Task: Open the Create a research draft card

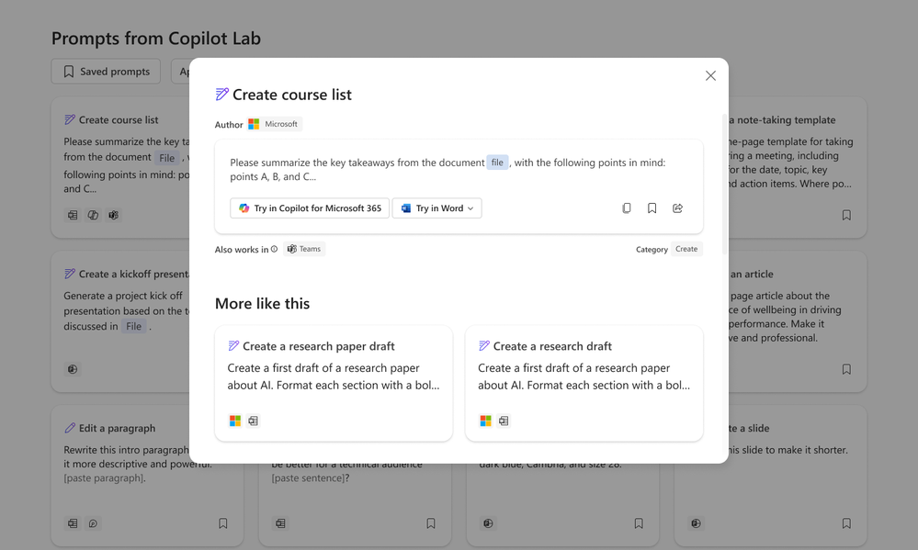Action: click(x=584, y=383)
